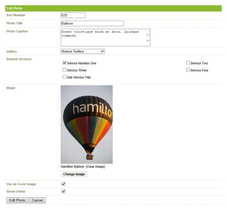Click caption textarea scroll up arrow
Viewport: 227px width, 208px height.
(x=148, y=35)
